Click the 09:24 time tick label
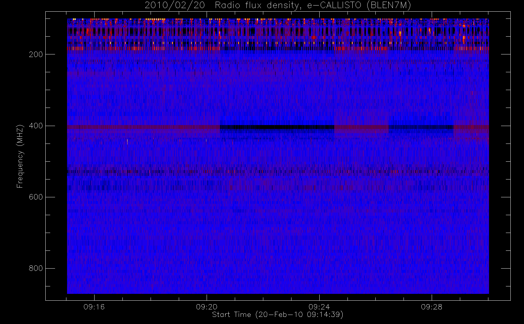This screenshot has width=524, height=324. [319, 307]
